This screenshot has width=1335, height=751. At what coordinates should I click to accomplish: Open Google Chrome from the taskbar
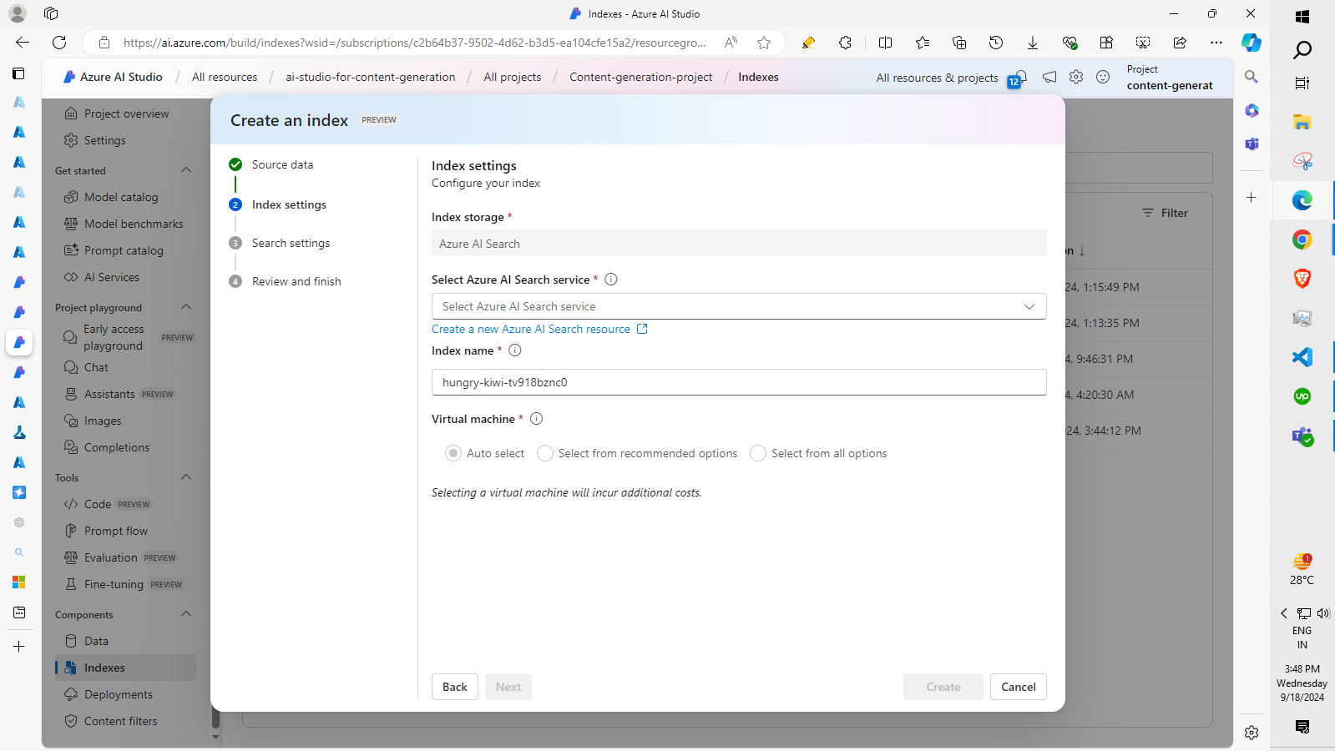(x=1302, y=239)
